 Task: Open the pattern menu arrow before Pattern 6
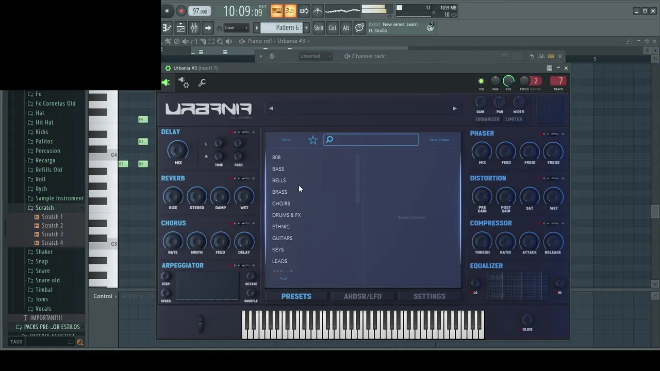[256, 28]
